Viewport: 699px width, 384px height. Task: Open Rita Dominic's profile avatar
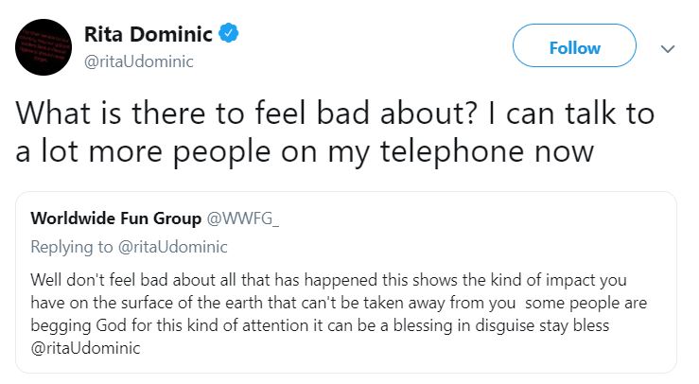coord(46,47)
